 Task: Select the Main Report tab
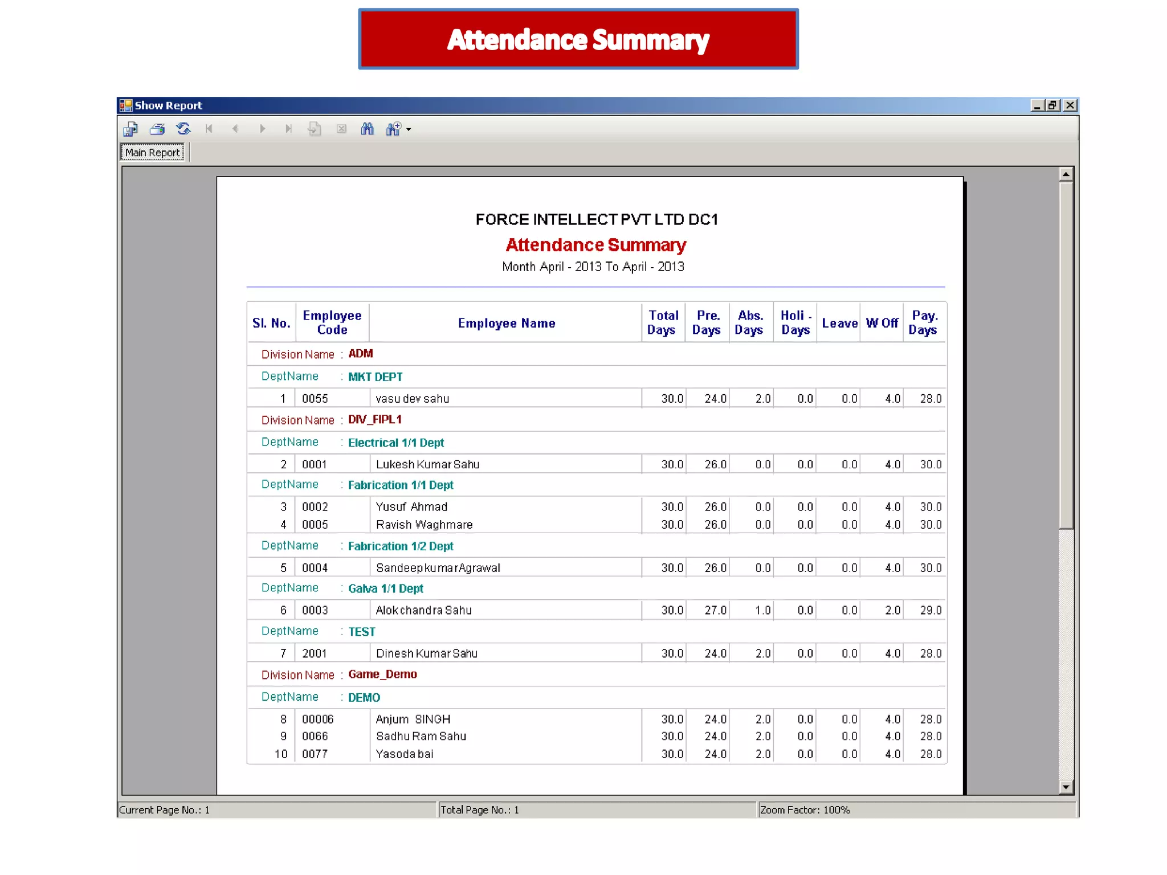(x=152, y=153)
